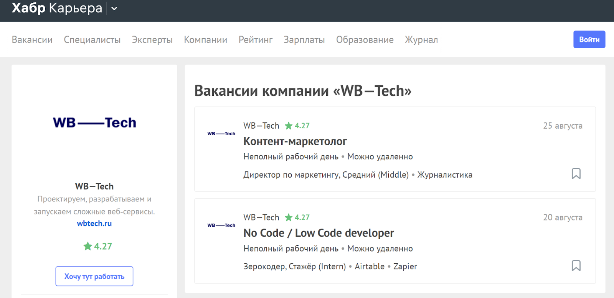Viewport: 614px width, 298px height.
Task: Click the star rating in No Code developer card
Action: (297, 218)
